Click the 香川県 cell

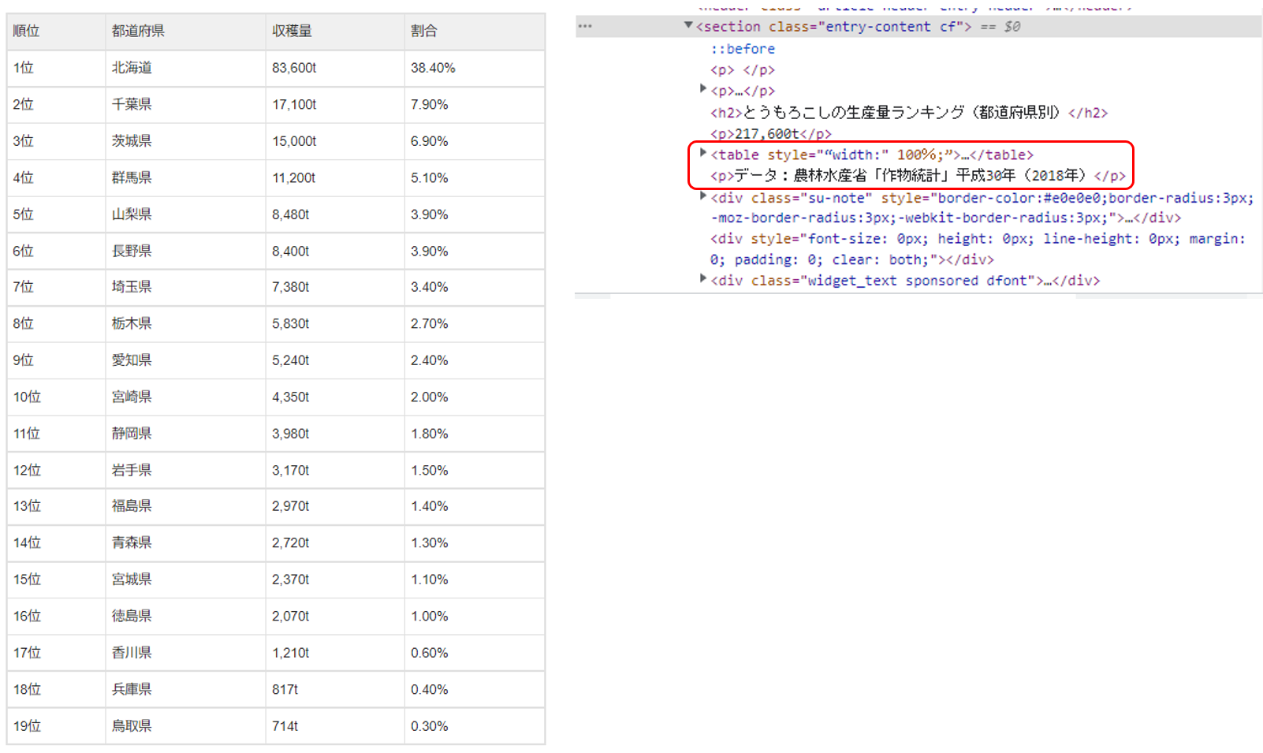185,653
